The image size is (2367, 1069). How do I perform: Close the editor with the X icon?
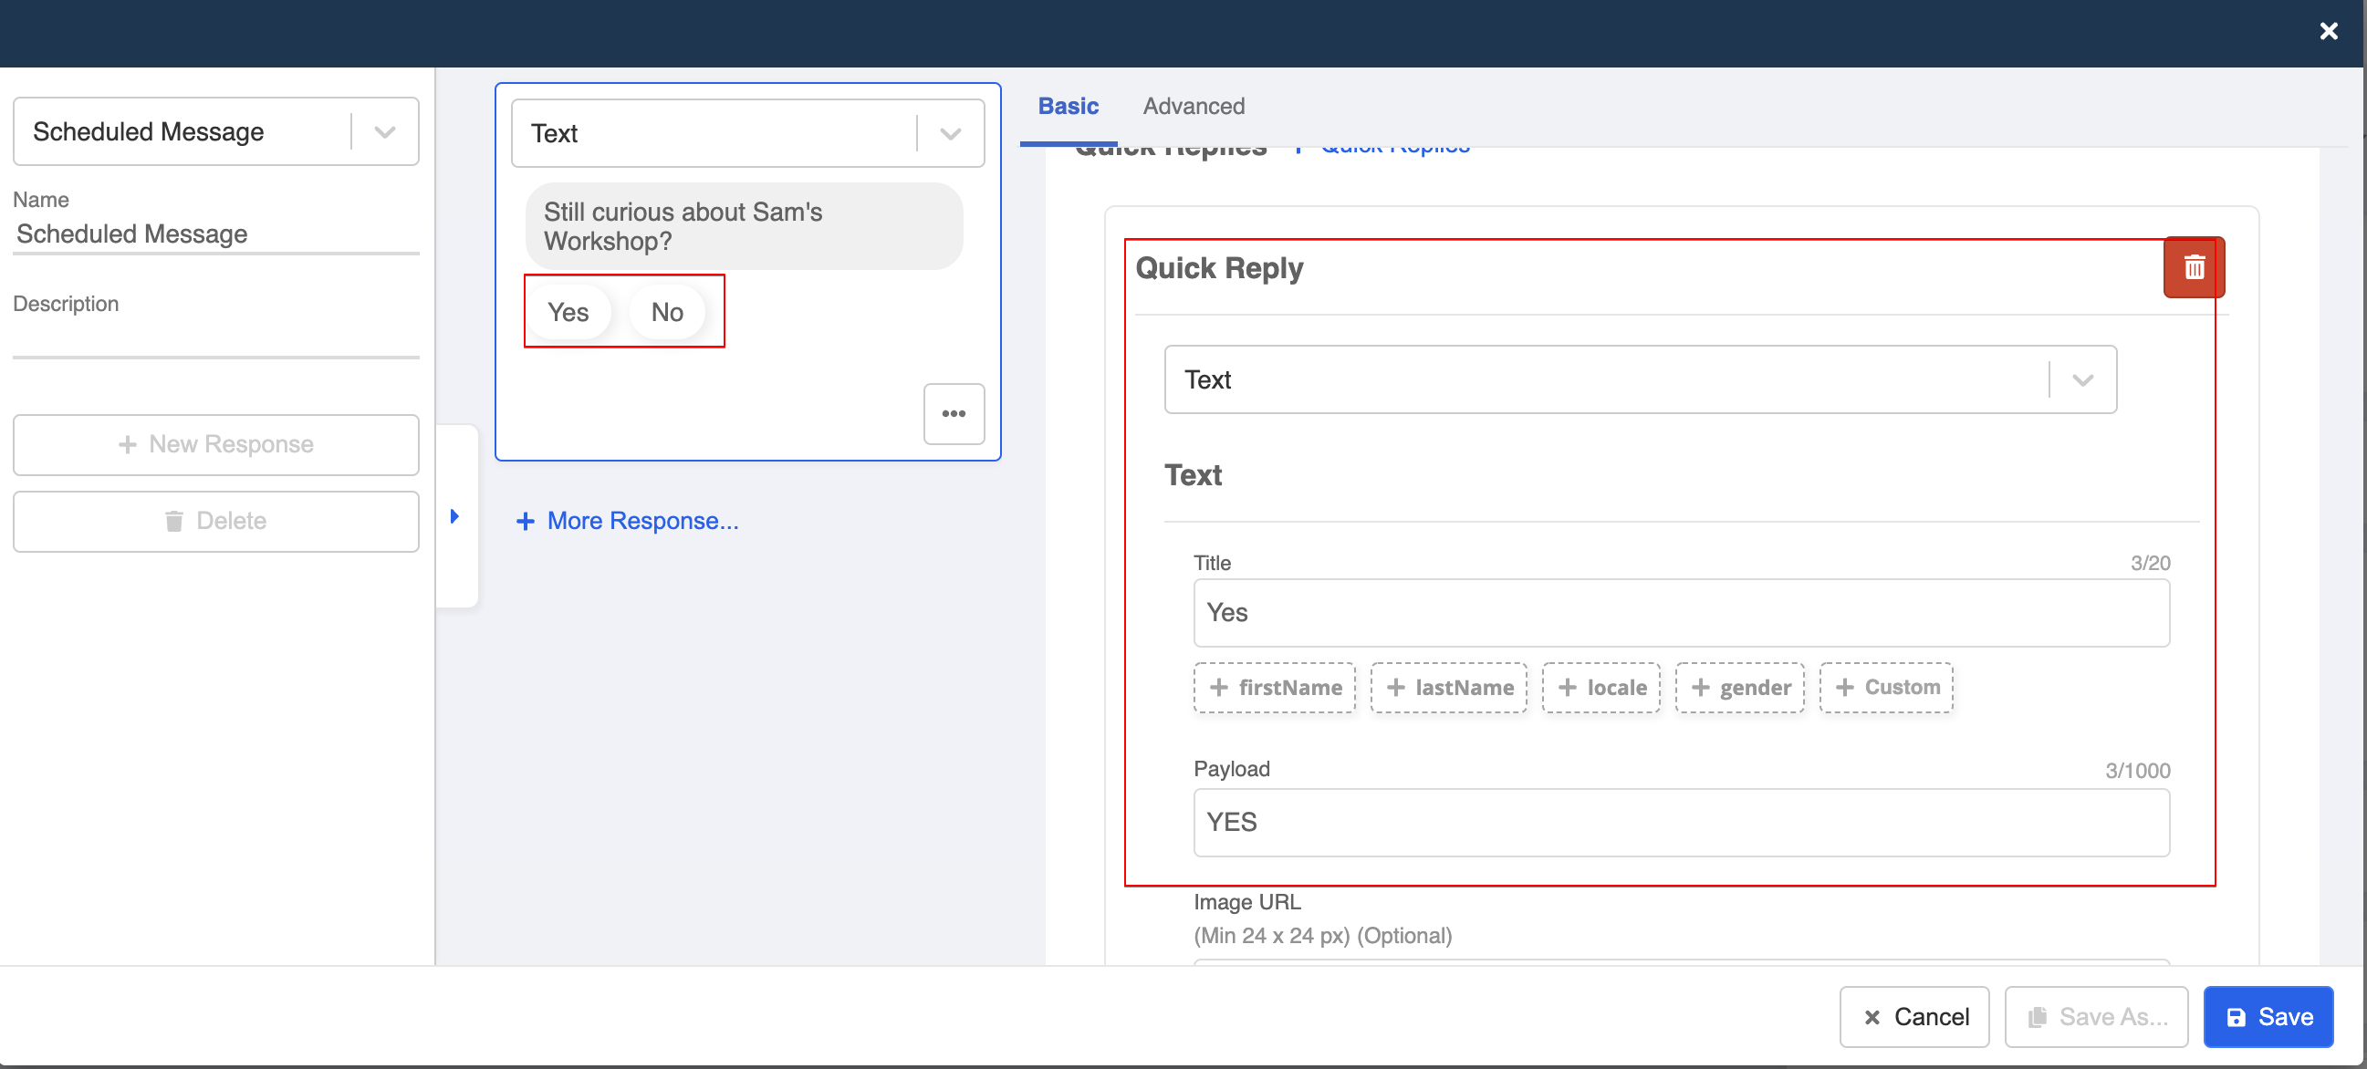[x=2330, y=31]
